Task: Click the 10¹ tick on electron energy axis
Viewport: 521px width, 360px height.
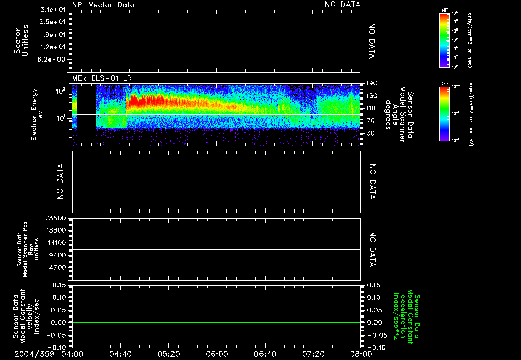Action: 60,118
